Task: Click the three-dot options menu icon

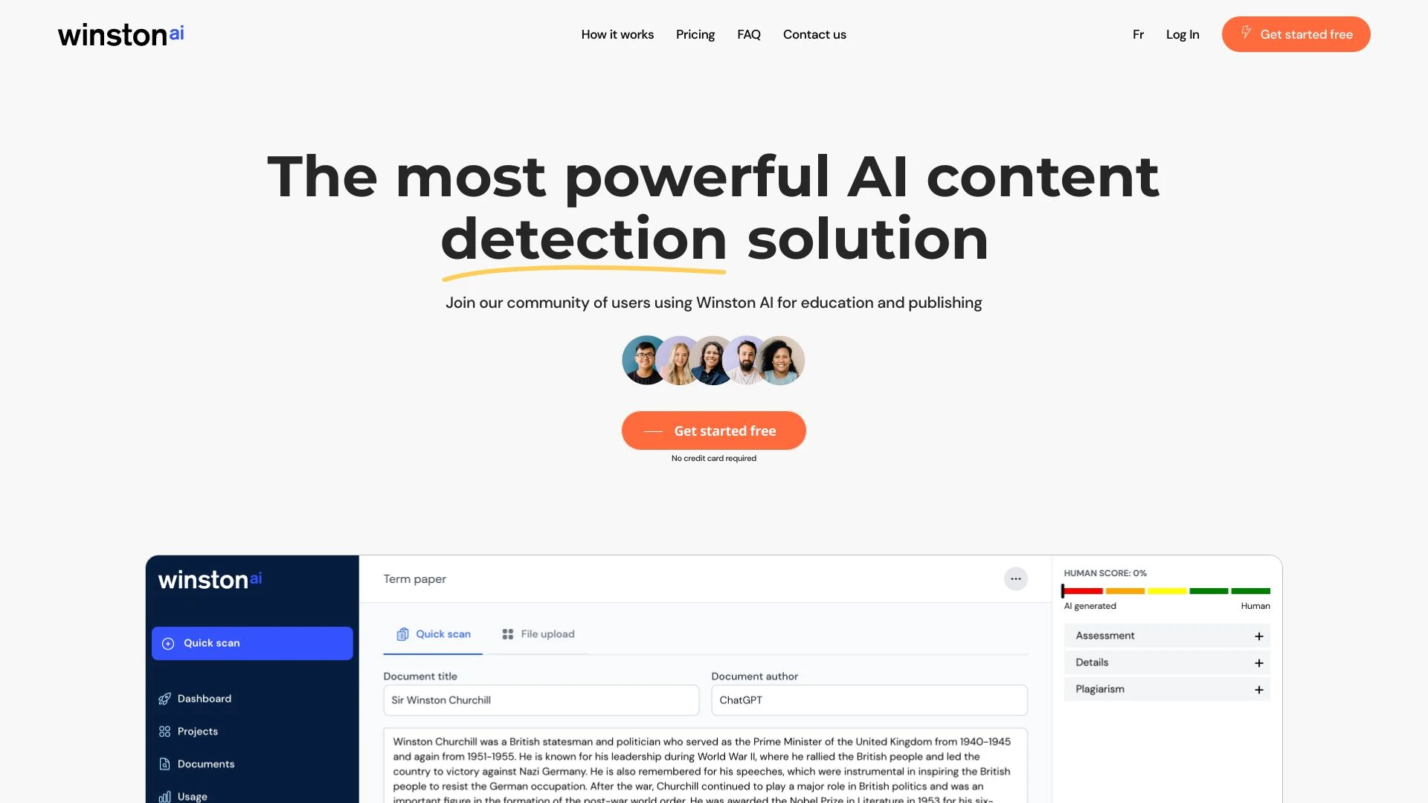Action: pyautogui.click(x=1015, y=578)
